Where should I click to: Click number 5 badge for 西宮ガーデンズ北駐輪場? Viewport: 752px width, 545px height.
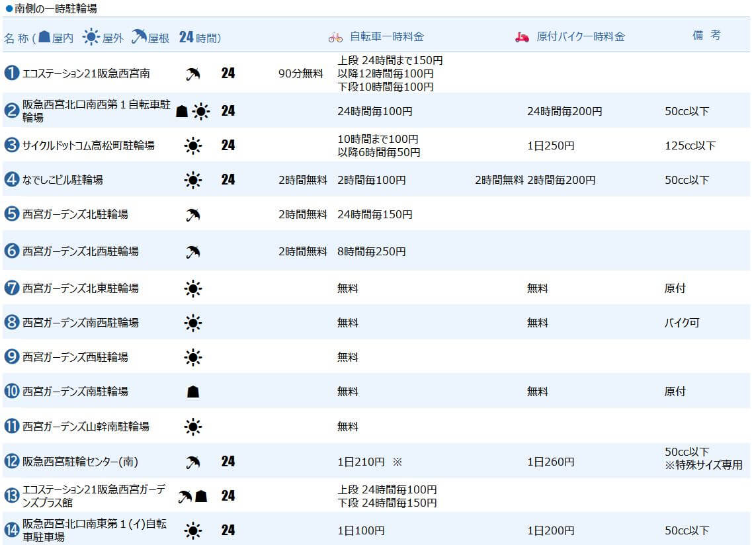(x=11, y=214)
